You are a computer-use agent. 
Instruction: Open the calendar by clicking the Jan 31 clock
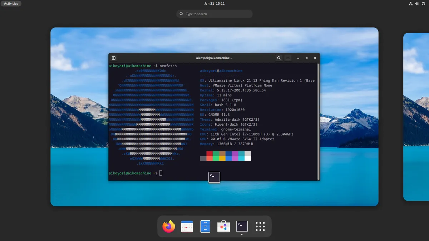(214, 4)
